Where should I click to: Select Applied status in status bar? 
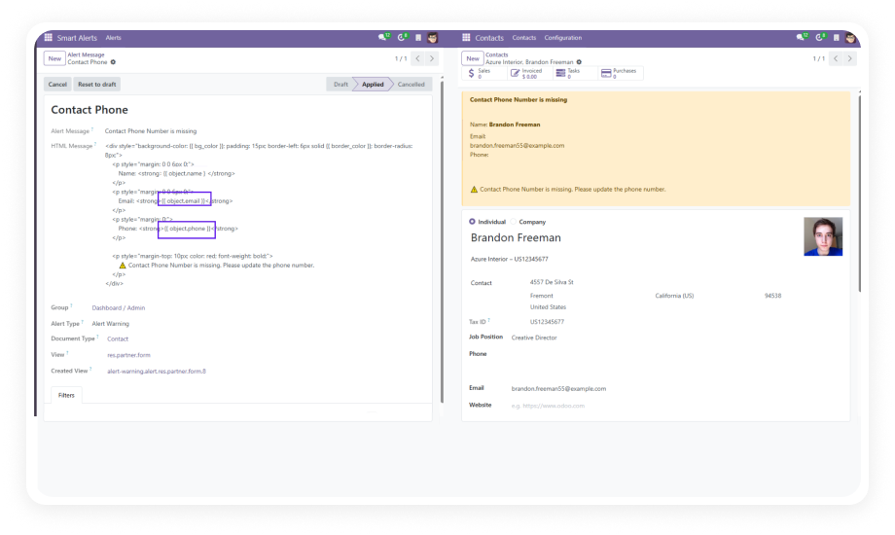point(373,84)
